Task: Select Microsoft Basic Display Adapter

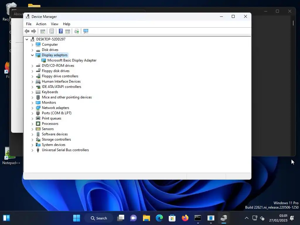Action: click(x=72, y=60)
